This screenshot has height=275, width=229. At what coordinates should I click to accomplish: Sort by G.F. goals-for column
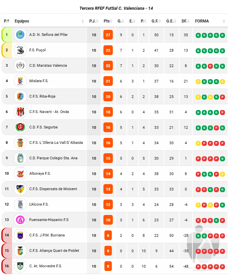pos(156,21)
